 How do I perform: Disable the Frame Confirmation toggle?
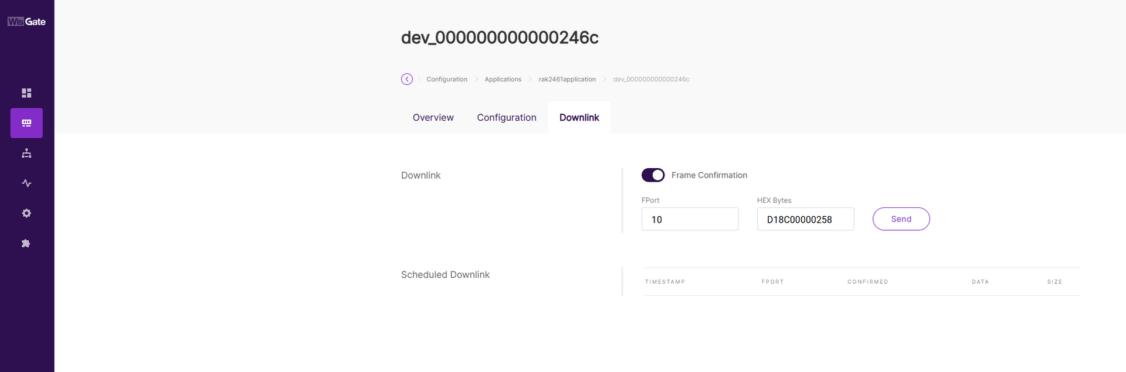(653, 175)
